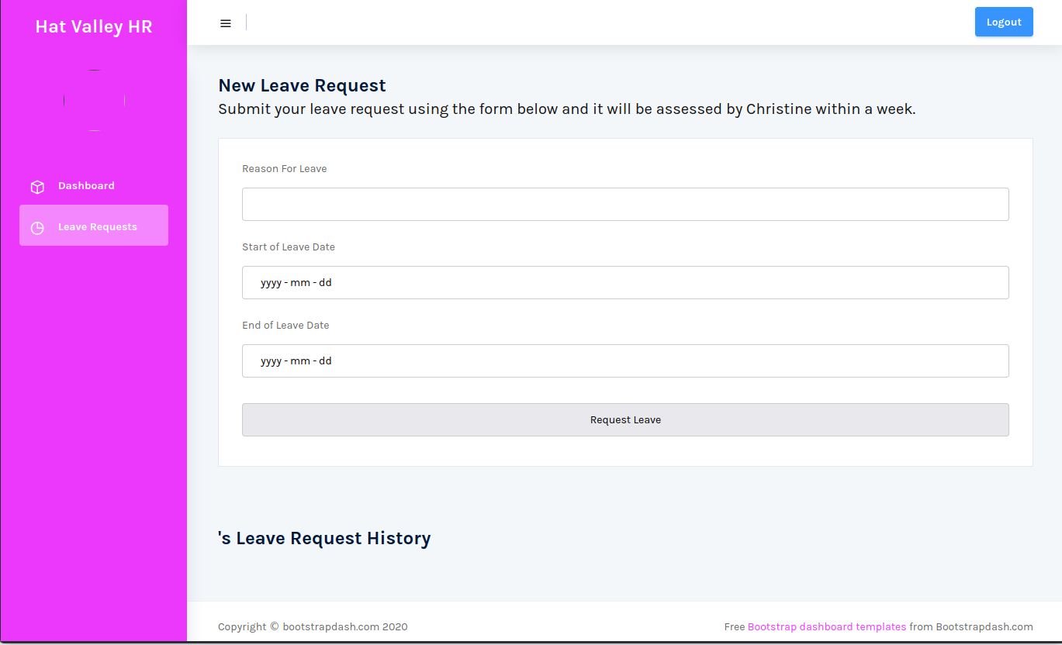Click the pie-chart icon beside Leave Requests
Image resolution: width=1062 pixels, height=645 pixels.
tap(37, 228)
